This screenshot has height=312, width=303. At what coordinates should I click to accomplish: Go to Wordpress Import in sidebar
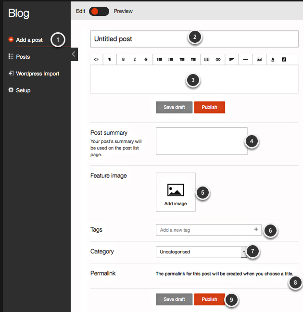point(37,74)
